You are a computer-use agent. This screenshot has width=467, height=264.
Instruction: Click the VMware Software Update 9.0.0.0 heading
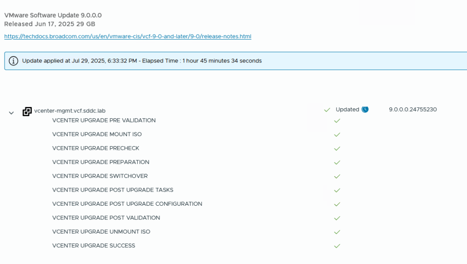click(x=53, y=15)
